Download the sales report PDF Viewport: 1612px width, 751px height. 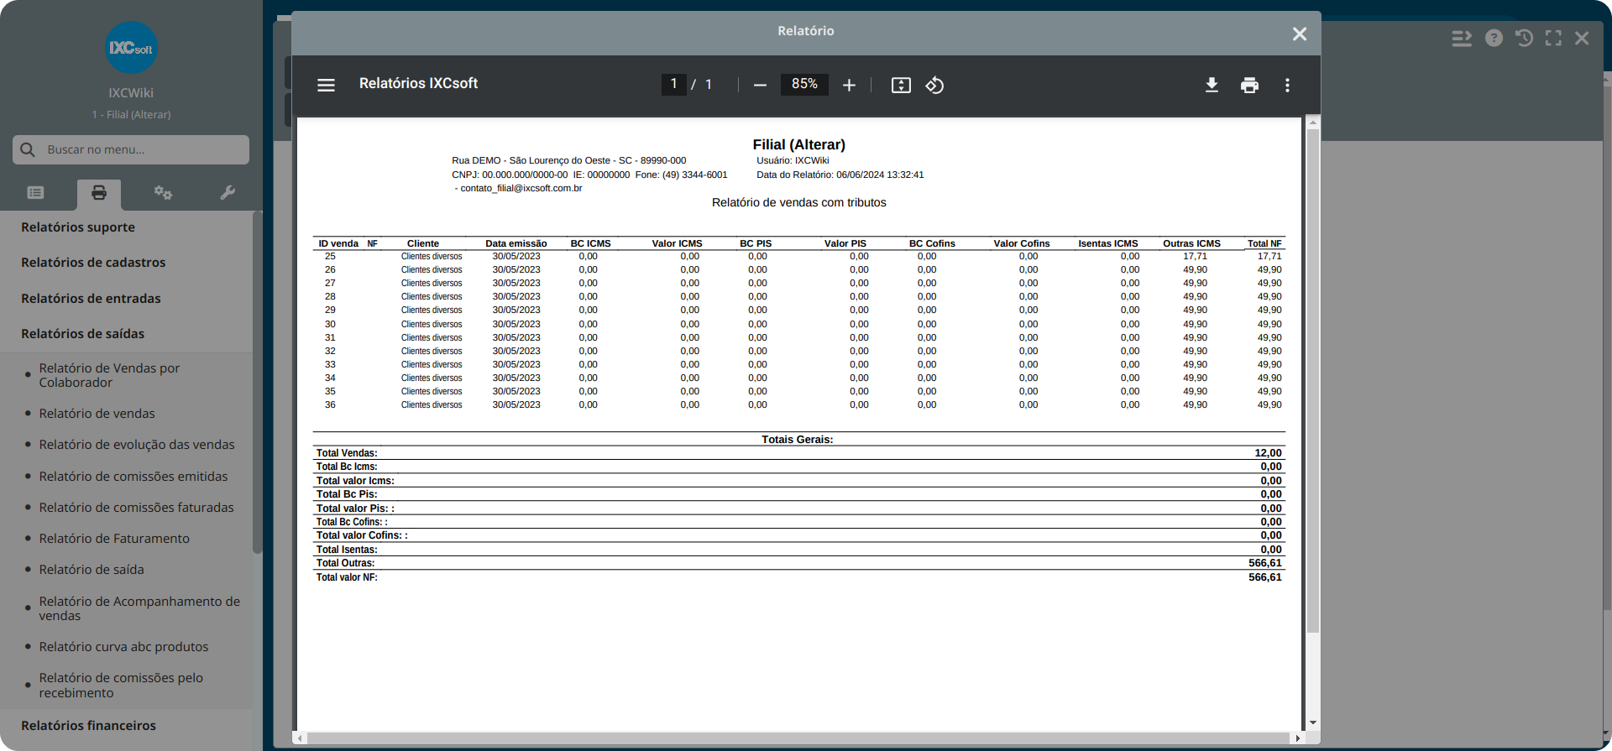1212,85
